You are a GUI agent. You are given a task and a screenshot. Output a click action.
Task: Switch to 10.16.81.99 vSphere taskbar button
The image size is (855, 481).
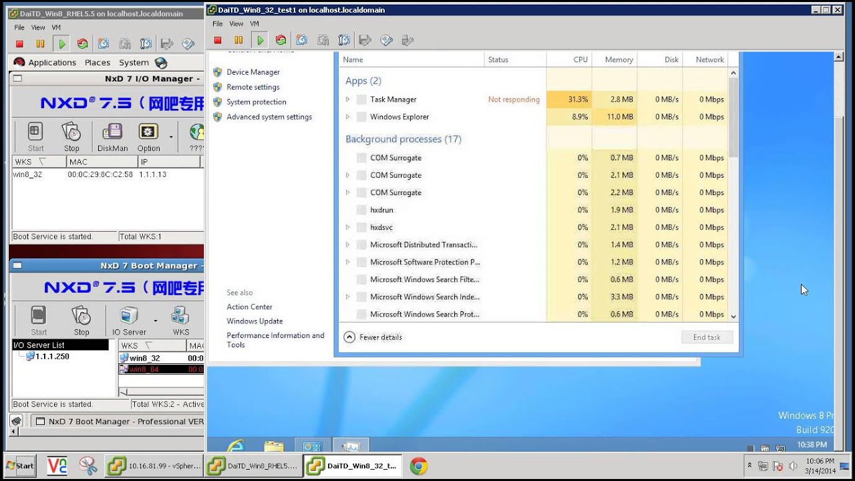[153, 466]
